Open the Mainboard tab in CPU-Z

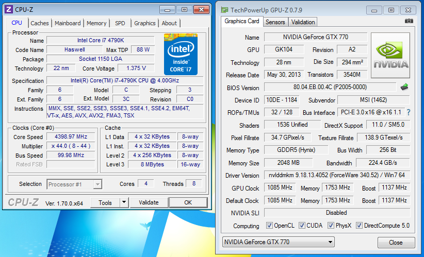click(68, 23)
